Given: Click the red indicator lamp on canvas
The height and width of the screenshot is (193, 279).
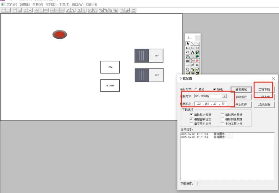Looking at the screenshot, I should point(60,34).
